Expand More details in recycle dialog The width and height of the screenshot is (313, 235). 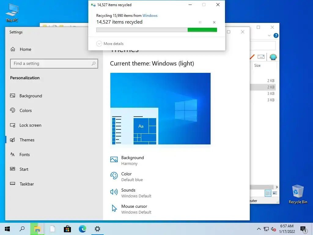(x=110, y=43)
